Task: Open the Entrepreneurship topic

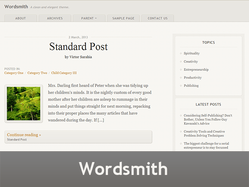Action: (196, 69)
